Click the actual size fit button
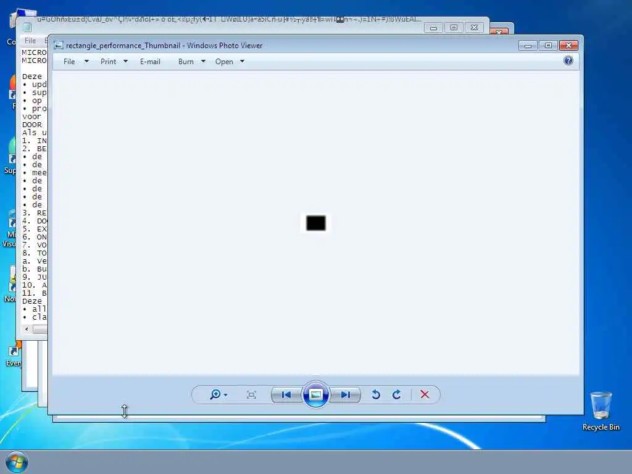 251,394
